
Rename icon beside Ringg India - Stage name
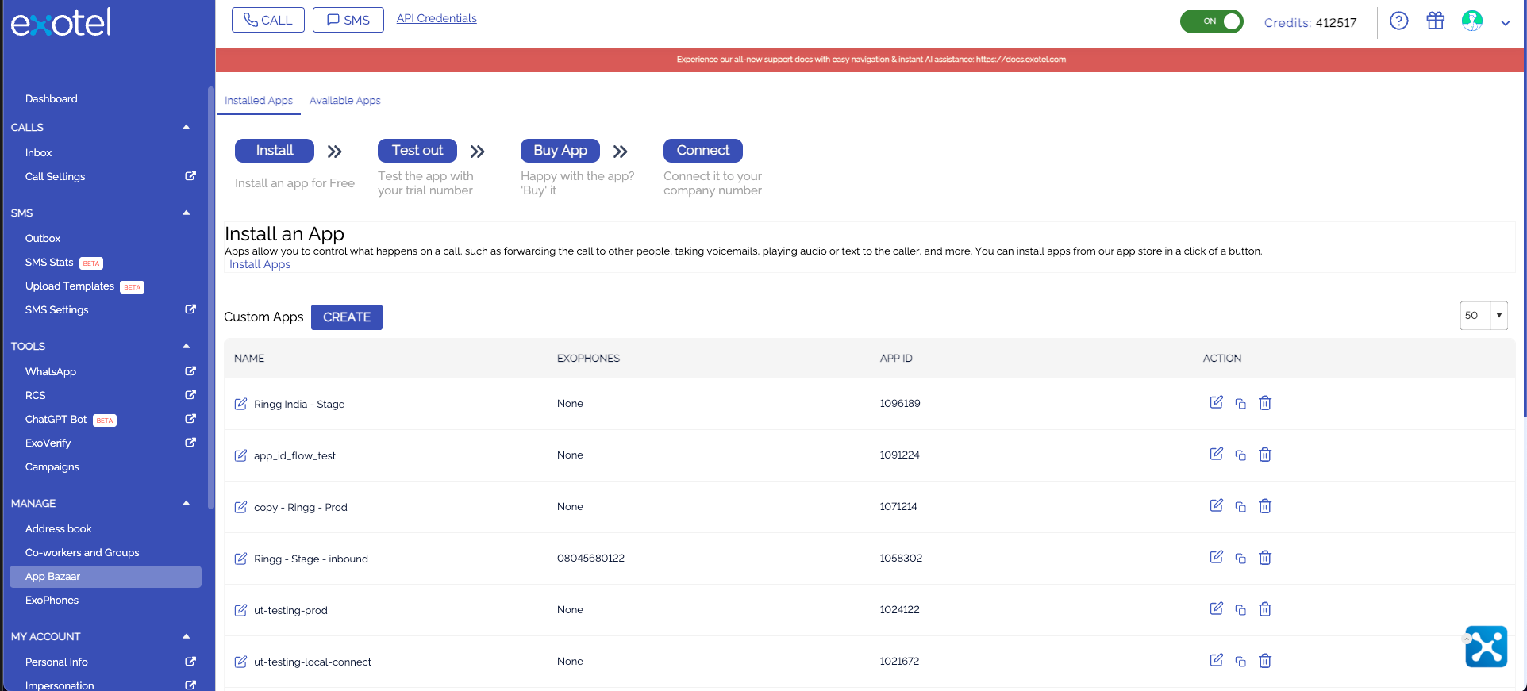tap(240, 404)
